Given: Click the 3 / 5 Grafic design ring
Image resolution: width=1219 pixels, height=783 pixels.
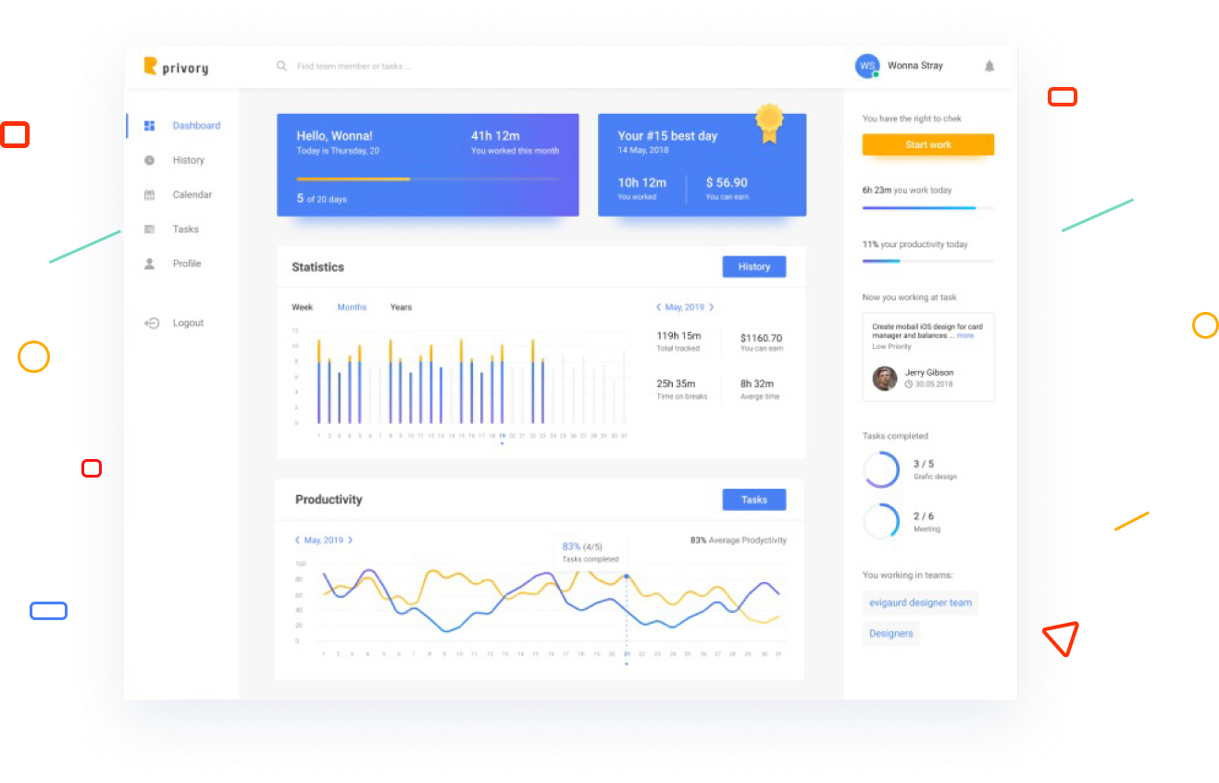Looking at the screenshot, I should [881, 469].
